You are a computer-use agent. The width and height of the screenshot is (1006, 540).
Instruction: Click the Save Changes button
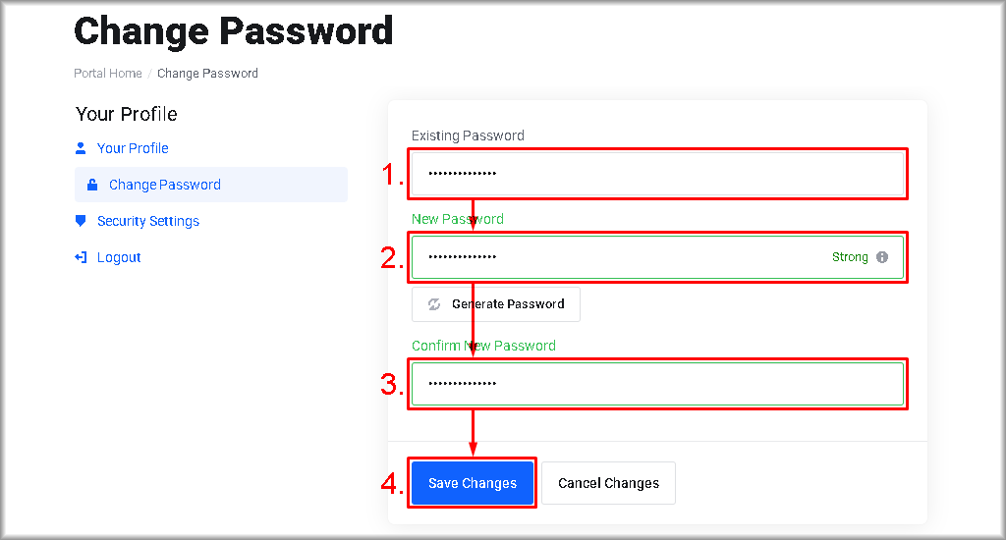[473, 483]
